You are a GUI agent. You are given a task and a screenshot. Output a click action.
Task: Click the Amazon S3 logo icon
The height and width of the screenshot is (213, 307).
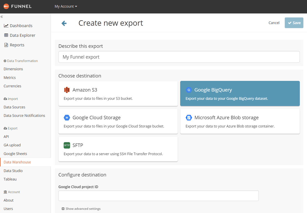67,90
